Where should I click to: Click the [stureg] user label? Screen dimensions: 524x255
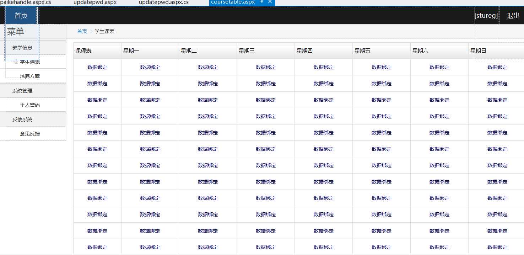(x=486, y=16)
